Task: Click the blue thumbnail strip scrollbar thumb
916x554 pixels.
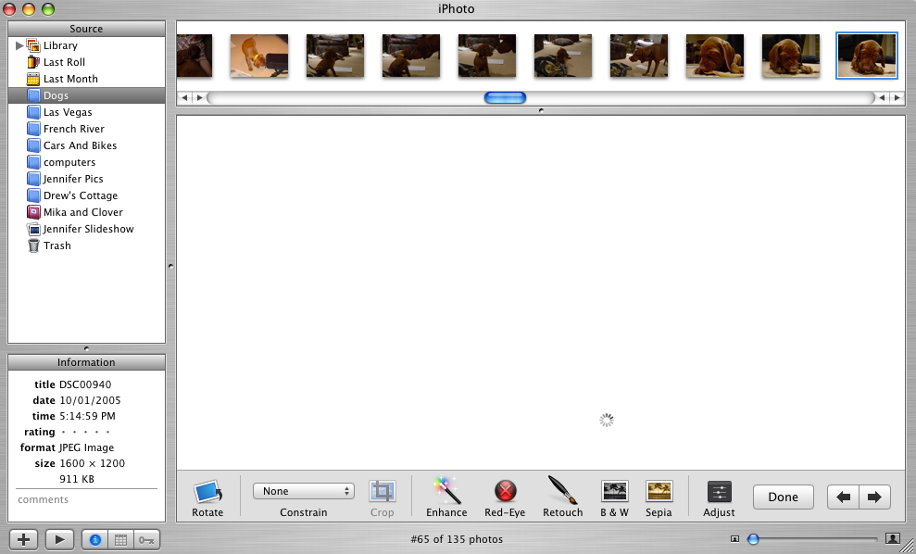Action: pyautogui.click(x=506, y=97)
